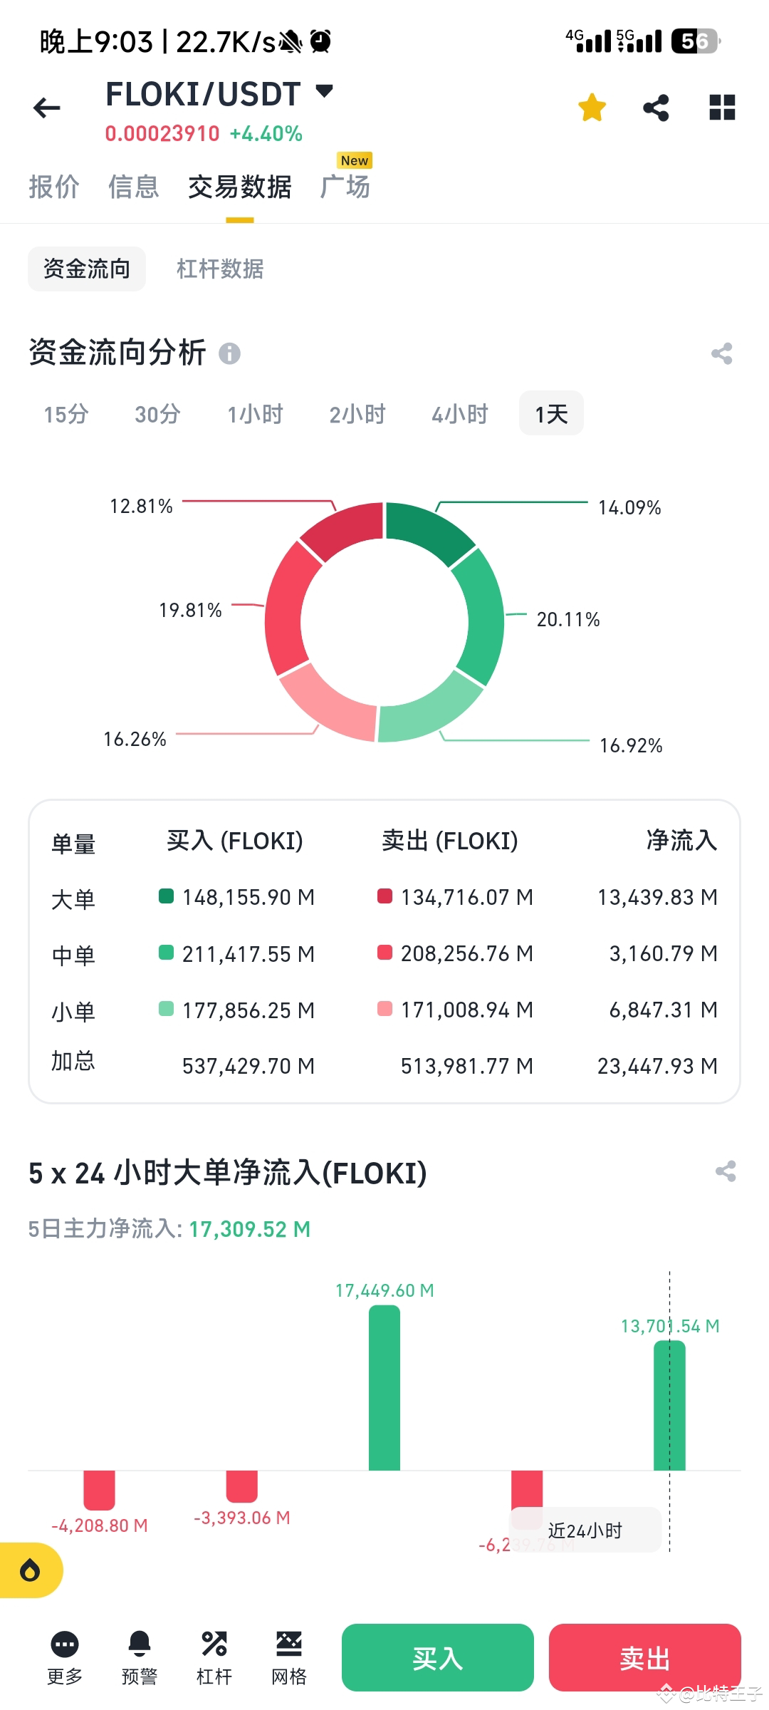Switch to 杠杆数据 view
The image size is (769, 1710).
220,269
